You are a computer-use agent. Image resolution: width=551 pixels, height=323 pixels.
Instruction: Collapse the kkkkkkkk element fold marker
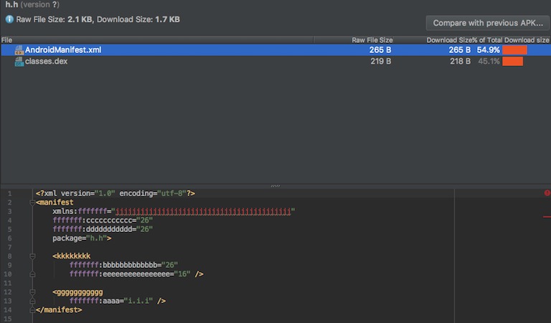tap(32, 256)
